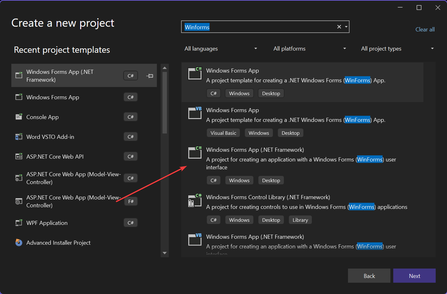Select the C# Windows Forms App result title
The height and width of the screenshot is (294, 447).
[x=232, y=70]
